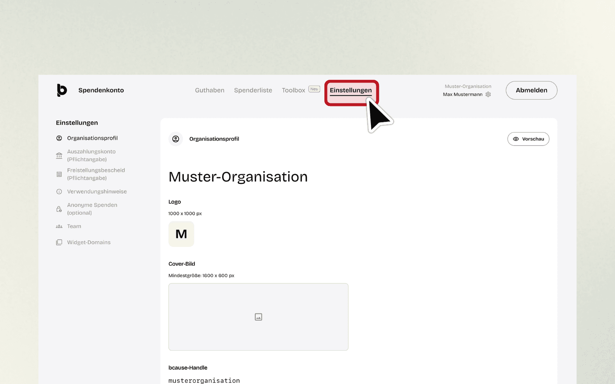615x384 pixels.
Task: Open Widget-Domains in the sidebar
Action: 89,242
